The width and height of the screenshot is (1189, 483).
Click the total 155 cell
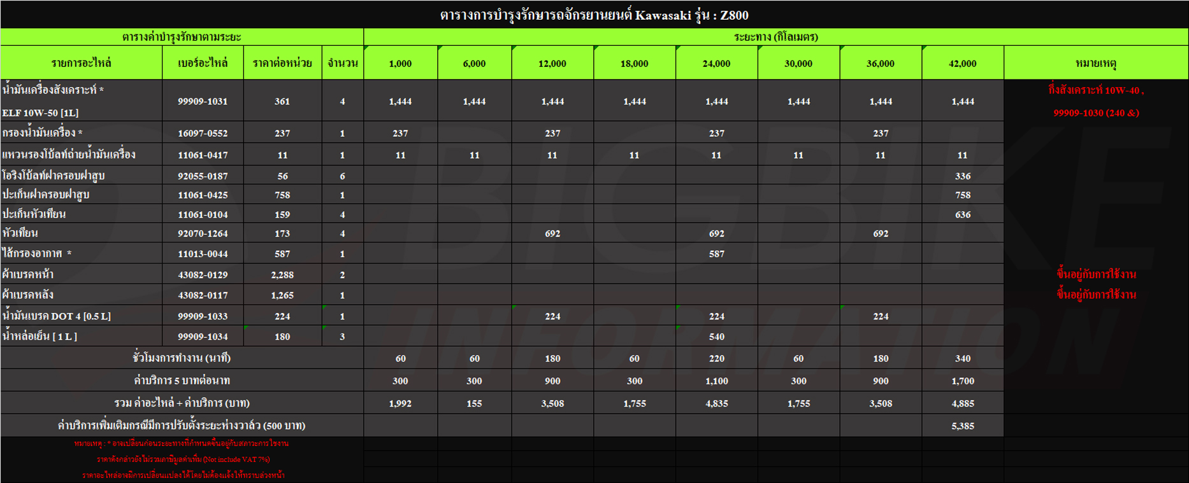click(475, 403)
